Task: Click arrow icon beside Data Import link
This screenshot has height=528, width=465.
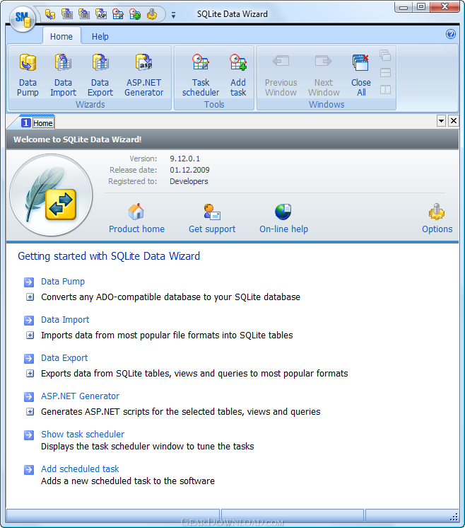Action: pos(29,320)
